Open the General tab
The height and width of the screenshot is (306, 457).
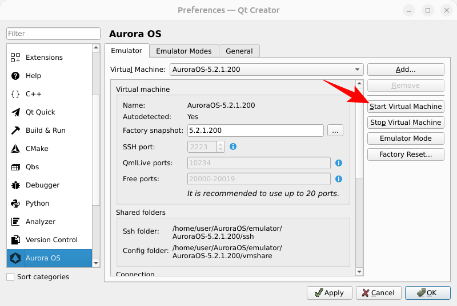tap(239, 51)
